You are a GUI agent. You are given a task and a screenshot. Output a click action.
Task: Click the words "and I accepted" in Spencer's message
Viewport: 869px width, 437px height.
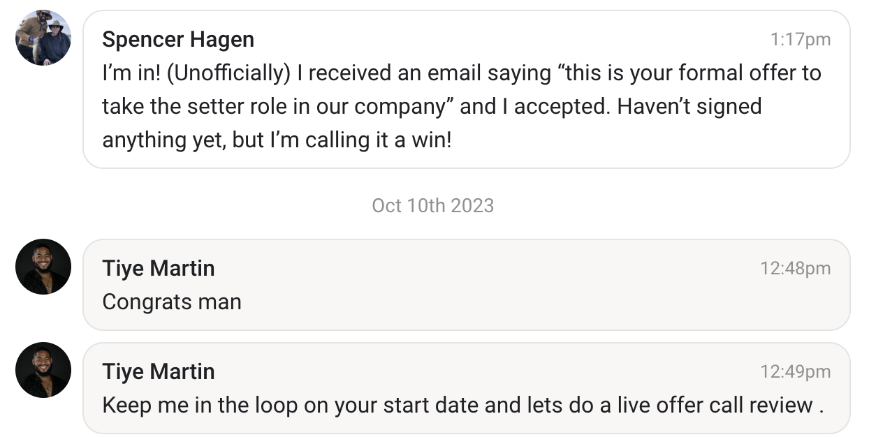[x=535, y=107]
